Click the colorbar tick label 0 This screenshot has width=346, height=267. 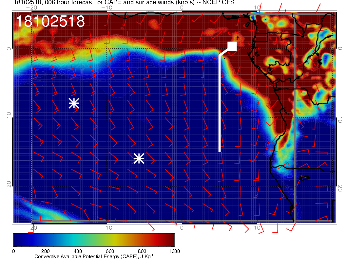click(x=13, y=251)
